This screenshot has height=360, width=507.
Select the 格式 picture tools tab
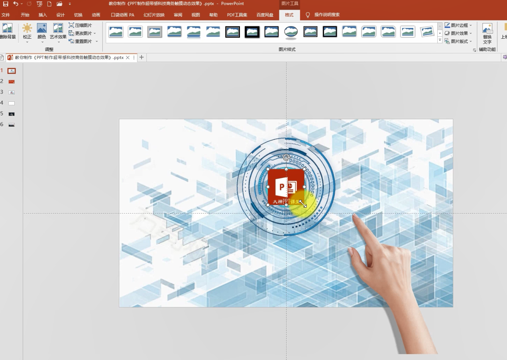pyautogui.click(x=289, y=15)
